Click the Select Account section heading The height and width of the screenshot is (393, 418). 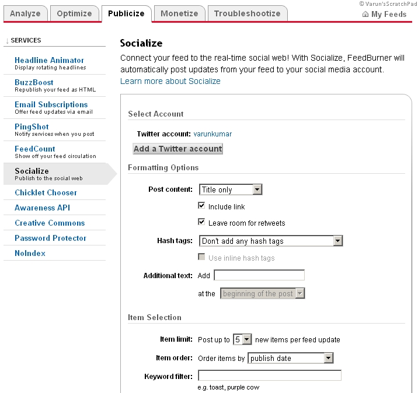pyautogui.click(x=156, y=114)
